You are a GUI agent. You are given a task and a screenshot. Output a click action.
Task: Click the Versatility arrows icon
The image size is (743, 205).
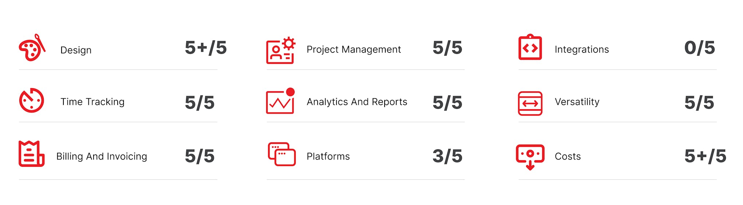point(530,103)
